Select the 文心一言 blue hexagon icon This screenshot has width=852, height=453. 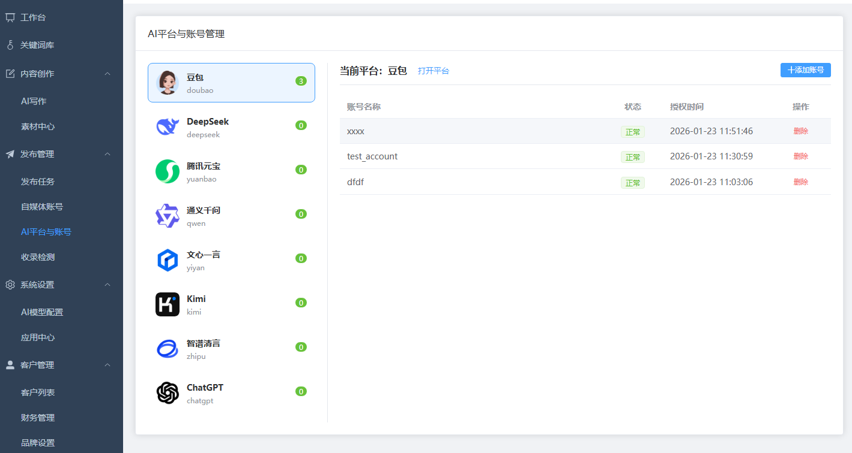point(168,260)
